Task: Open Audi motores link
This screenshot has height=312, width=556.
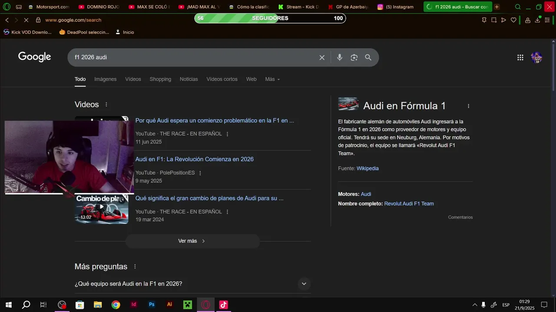Action: pos(366,194)
